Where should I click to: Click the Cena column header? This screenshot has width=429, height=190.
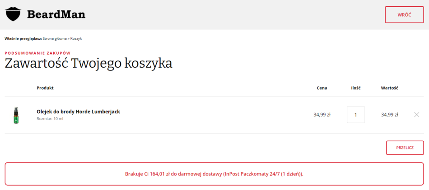322,88
